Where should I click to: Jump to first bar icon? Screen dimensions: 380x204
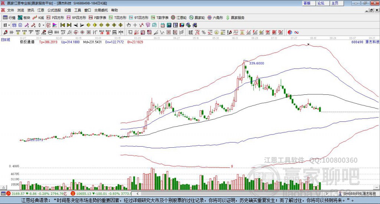62,25
